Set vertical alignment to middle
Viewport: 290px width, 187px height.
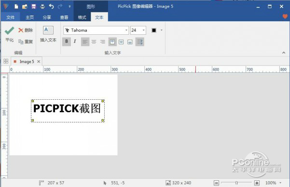(x=121, y=42)
